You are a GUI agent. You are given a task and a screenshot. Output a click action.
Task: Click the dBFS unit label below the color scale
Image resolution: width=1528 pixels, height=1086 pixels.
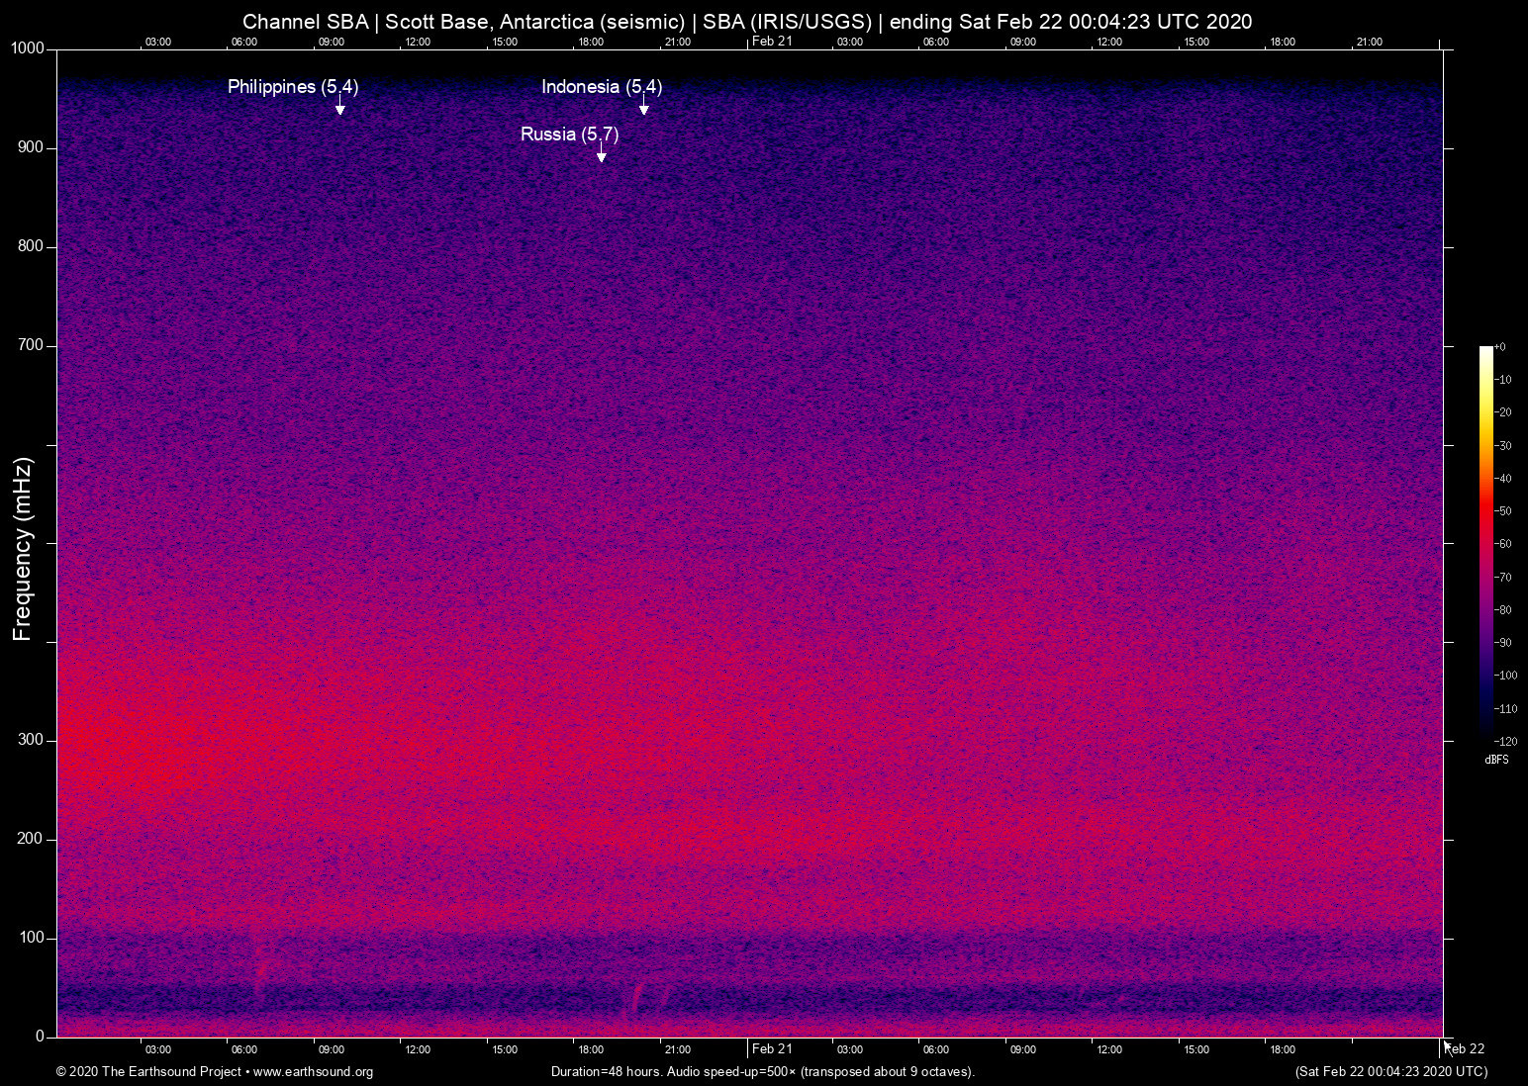click(x=1496, y=760)
